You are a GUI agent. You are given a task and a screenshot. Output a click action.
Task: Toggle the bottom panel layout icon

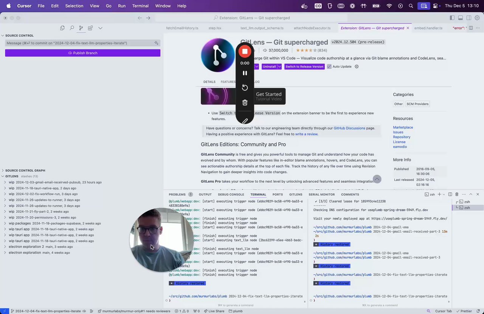pyautogui.click(x=461, y=18)
